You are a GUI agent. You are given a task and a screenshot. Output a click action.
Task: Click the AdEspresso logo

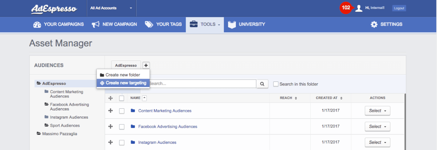pos(54,8)
